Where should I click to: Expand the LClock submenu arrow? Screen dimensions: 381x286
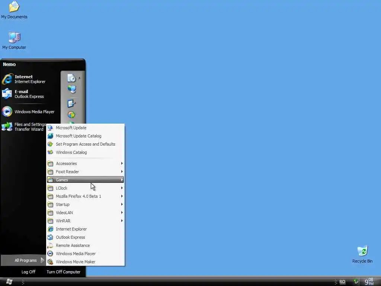122,188
